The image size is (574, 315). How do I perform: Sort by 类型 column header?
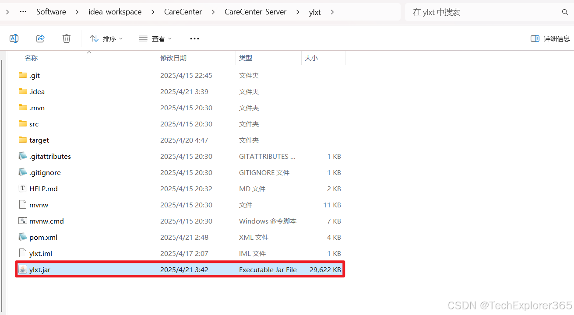pos(246,58)
